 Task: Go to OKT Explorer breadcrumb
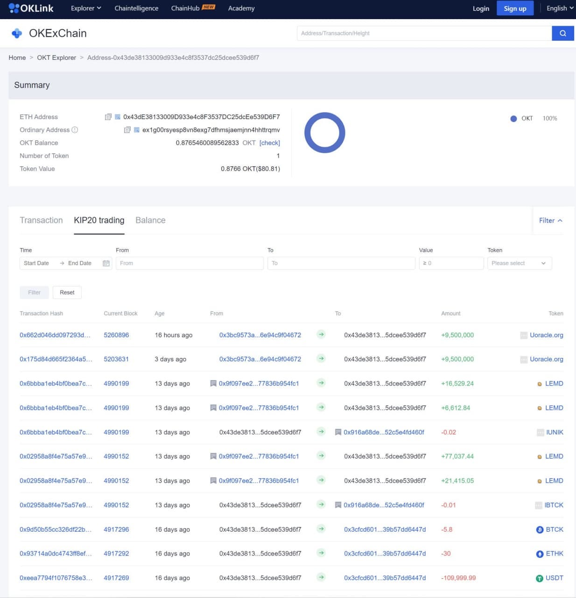(56, 57)
